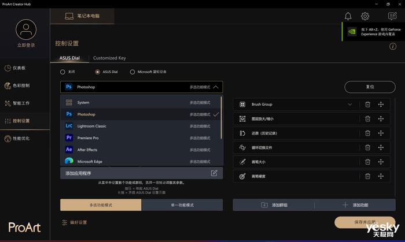Open the settings gear in the top bar

point(365,16)
